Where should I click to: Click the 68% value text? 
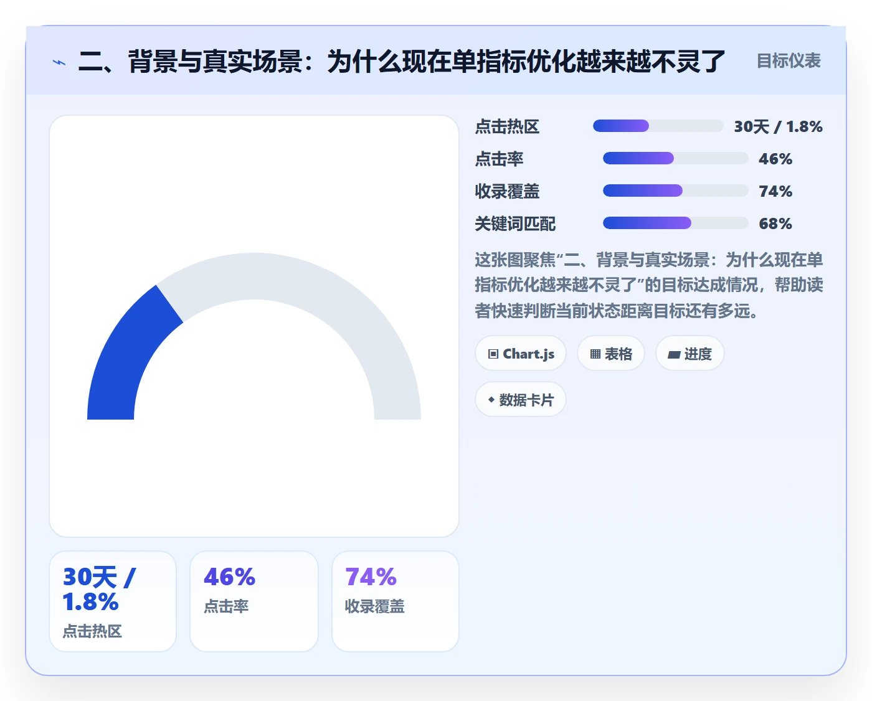pos(775,223)
